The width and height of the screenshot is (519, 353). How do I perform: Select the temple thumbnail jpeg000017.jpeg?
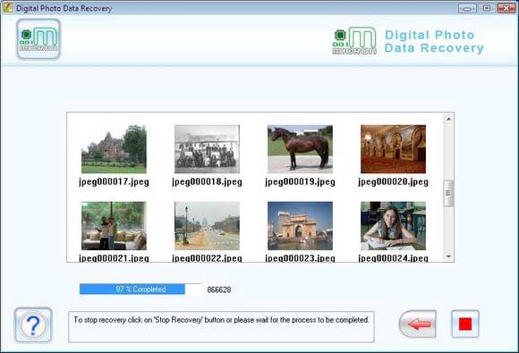tap(114, 149)
